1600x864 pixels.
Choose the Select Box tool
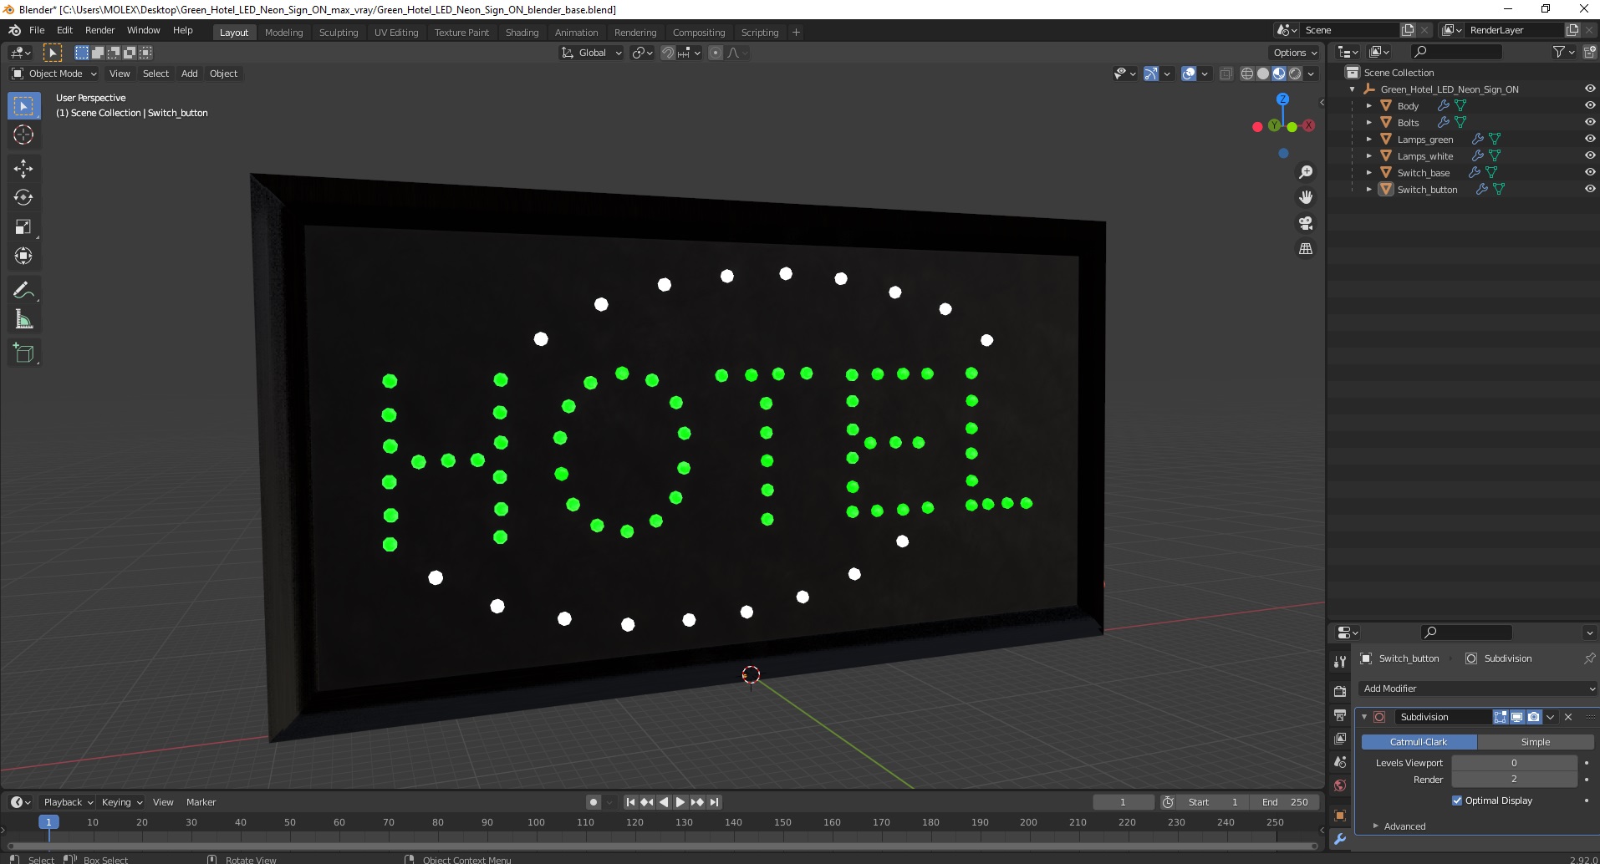23,105
